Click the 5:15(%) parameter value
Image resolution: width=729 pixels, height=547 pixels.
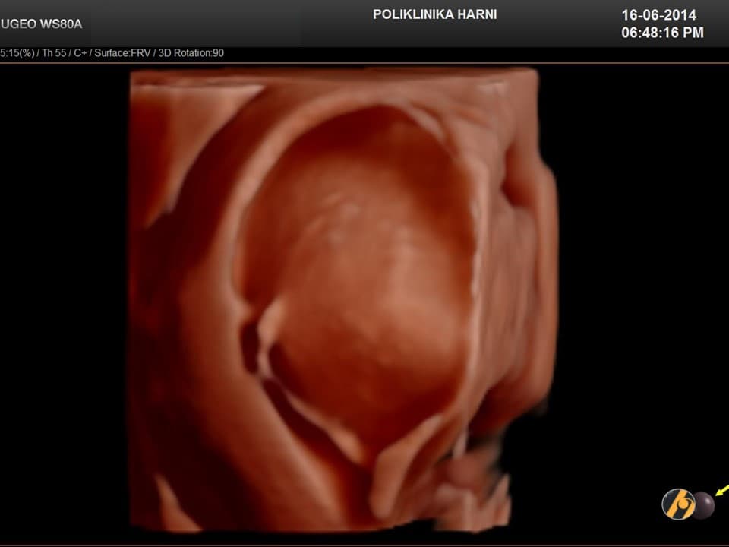[x=17, y=53]
